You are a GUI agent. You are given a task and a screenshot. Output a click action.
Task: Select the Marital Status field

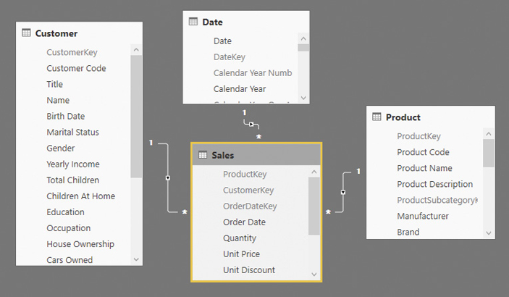72,132
